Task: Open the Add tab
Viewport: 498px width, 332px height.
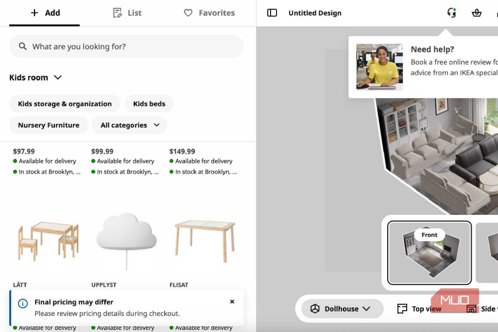Action: [x=45, y=13]
